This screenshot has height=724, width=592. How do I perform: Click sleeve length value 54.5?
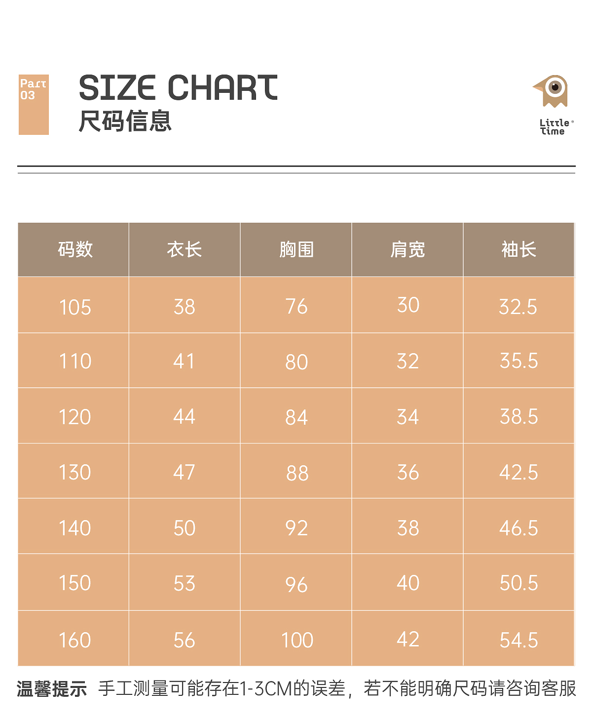[x=518, y=641]
